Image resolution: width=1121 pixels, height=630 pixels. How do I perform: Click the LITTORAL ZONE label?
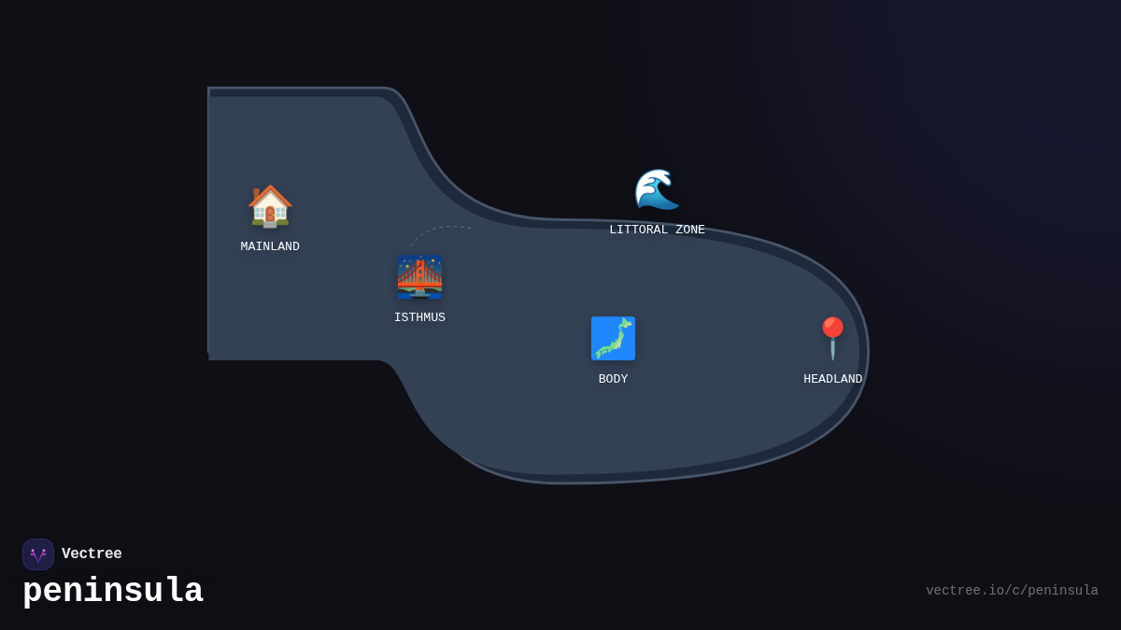657,230
